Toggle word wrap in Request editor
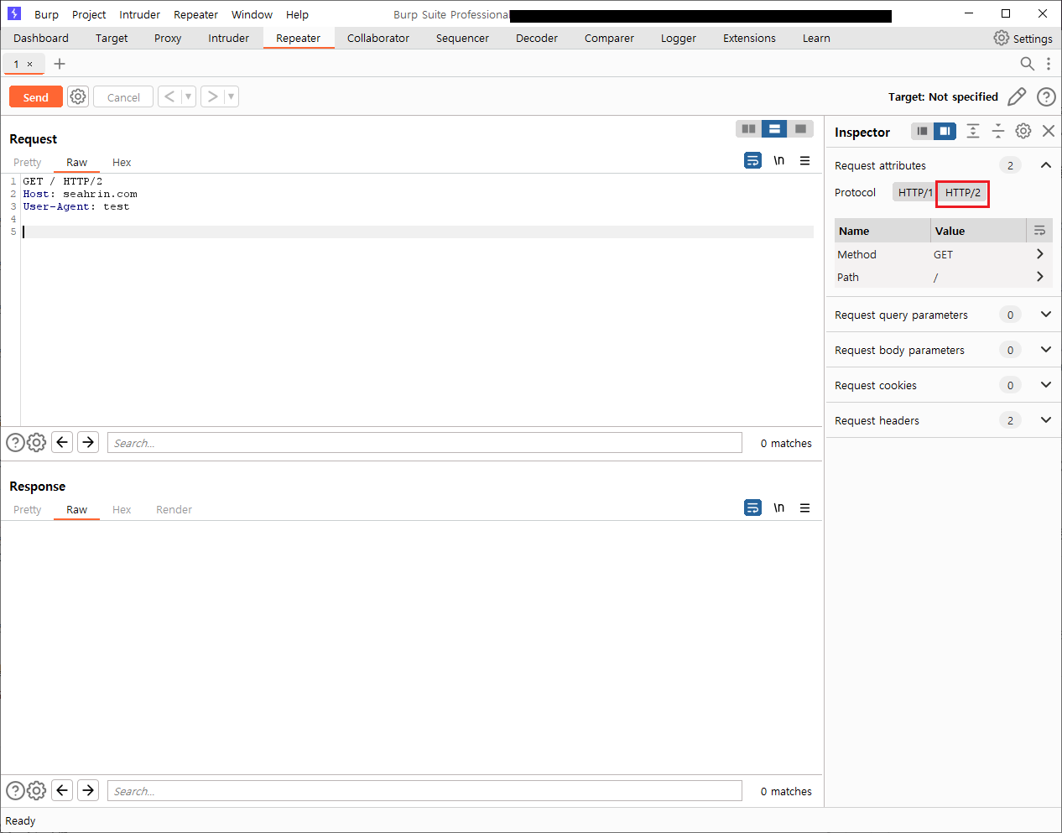 click(753, 160)
